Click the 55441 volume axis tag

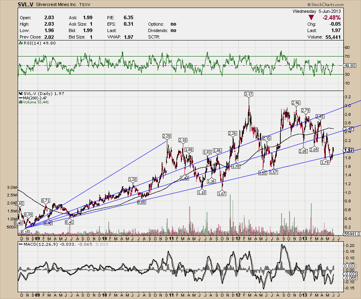point(352,233)
